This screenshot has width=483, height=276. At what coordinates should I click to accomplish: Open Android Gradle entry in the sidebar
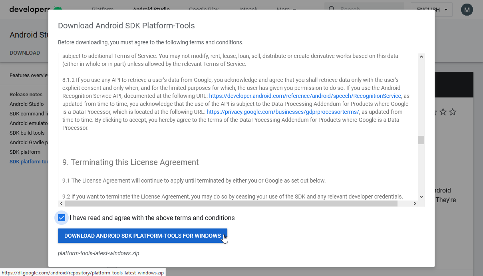(x=29, y=142)
